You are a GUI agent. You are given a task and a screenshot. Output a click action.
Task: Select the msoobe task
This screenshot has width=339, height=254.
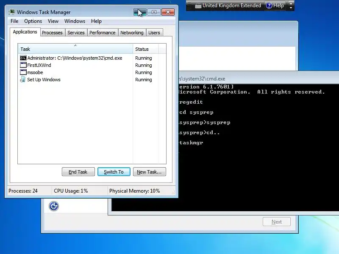pos(92,72)
